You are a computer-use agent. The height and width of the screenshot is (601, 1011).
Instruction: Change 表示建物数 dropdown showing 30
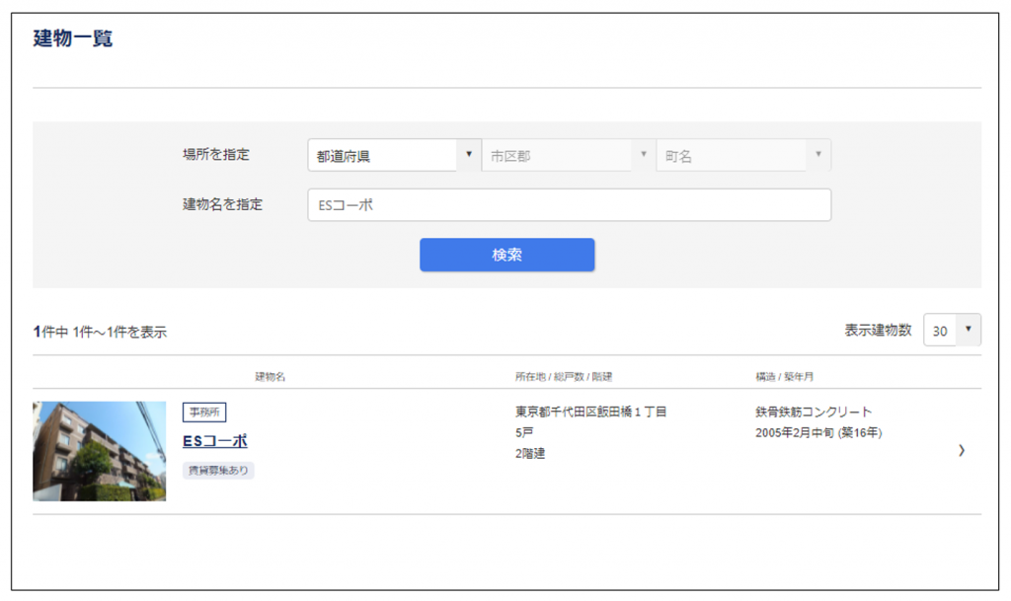pyautogui.click(x=952, y=332)
